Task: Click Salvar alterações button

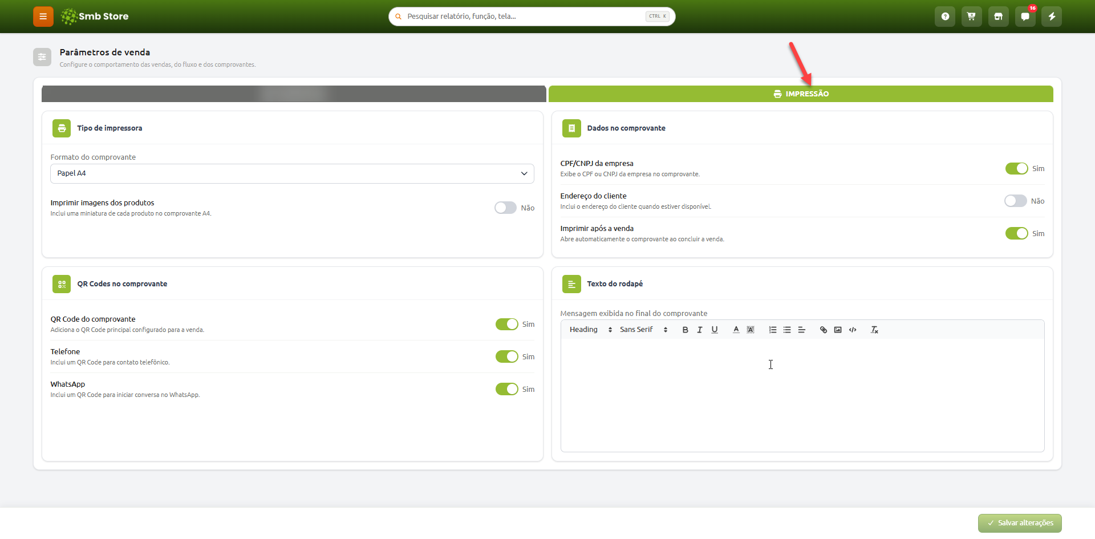Action: tap(1020, 523)
